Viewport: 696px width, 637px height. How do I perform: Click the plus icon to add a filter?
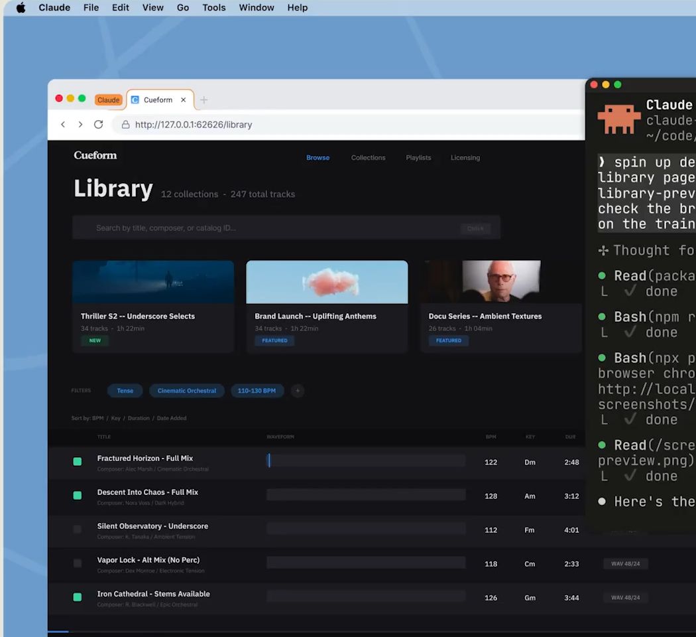[x=298, y=391]
